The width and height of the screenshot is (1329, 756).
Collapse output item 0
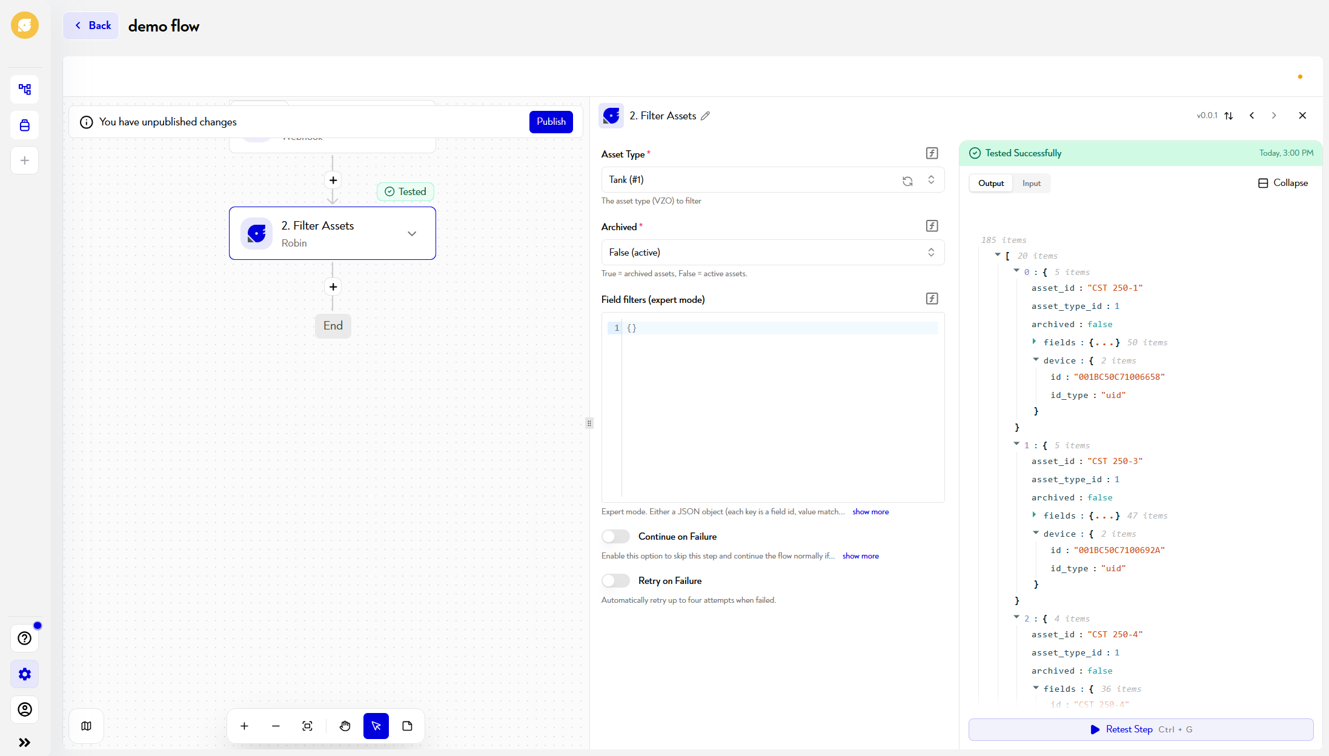click(x=1016, y=271)
